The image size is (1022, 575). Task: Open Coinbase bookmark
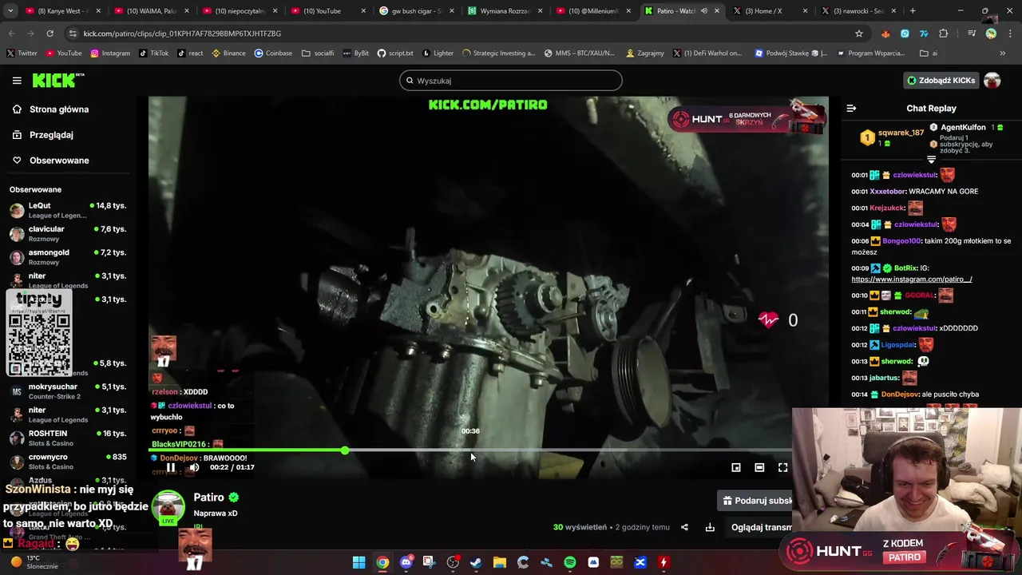[x=273, y=54]
